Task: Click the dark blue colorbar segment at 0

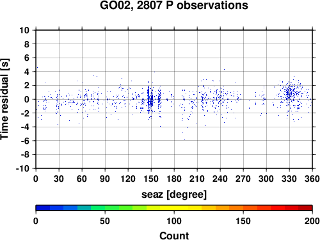Action: 43,208
